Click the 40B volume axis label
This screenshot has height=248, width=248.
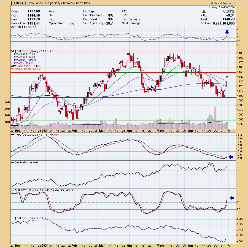tap(7, 103)
